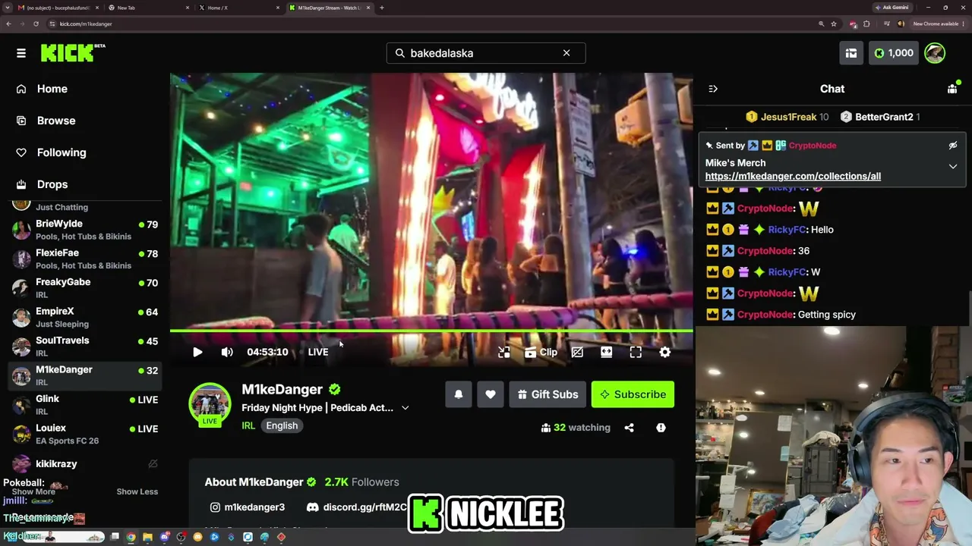This screenshot has height=546, width=972.
Task: Switch to the Home / X tab
Action: (x=237, y=8)
